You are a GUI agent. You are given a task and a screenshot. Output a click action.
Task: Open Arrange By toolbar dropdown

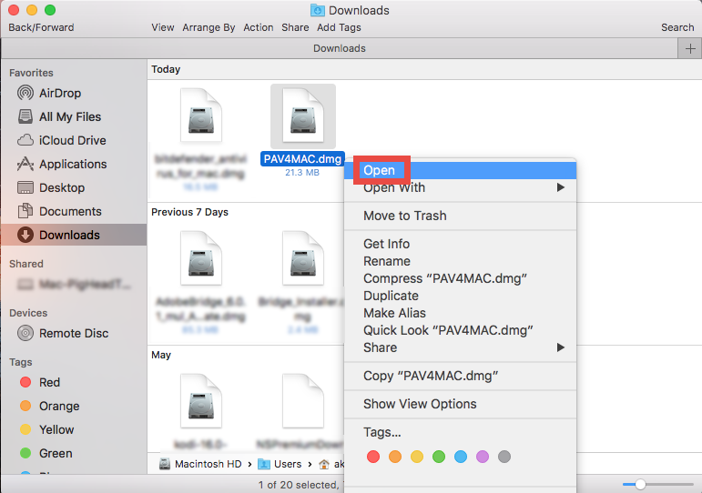(x=209, y=27)
